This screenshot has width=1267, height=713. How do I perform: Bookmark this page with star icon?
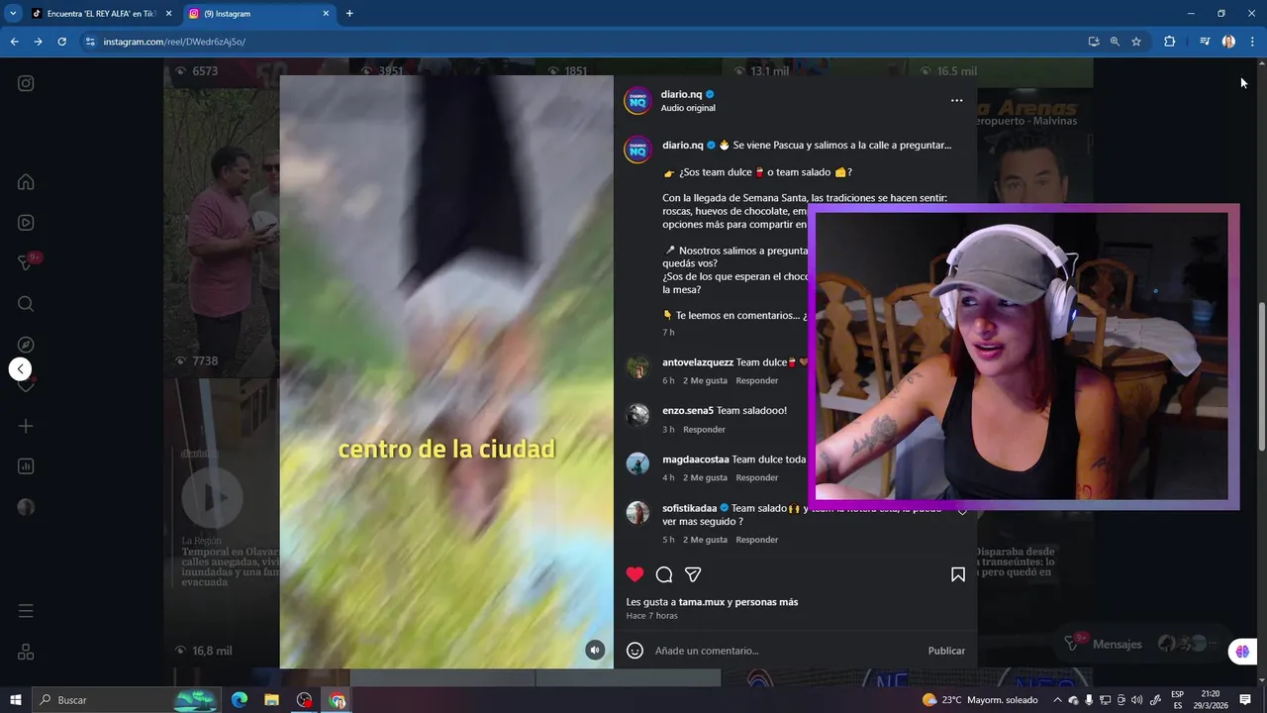[x=1136, y=42]
